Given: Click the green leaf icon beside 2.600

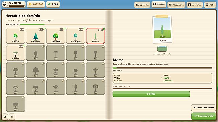Looking at the screenshot, I should pos(49,4).
